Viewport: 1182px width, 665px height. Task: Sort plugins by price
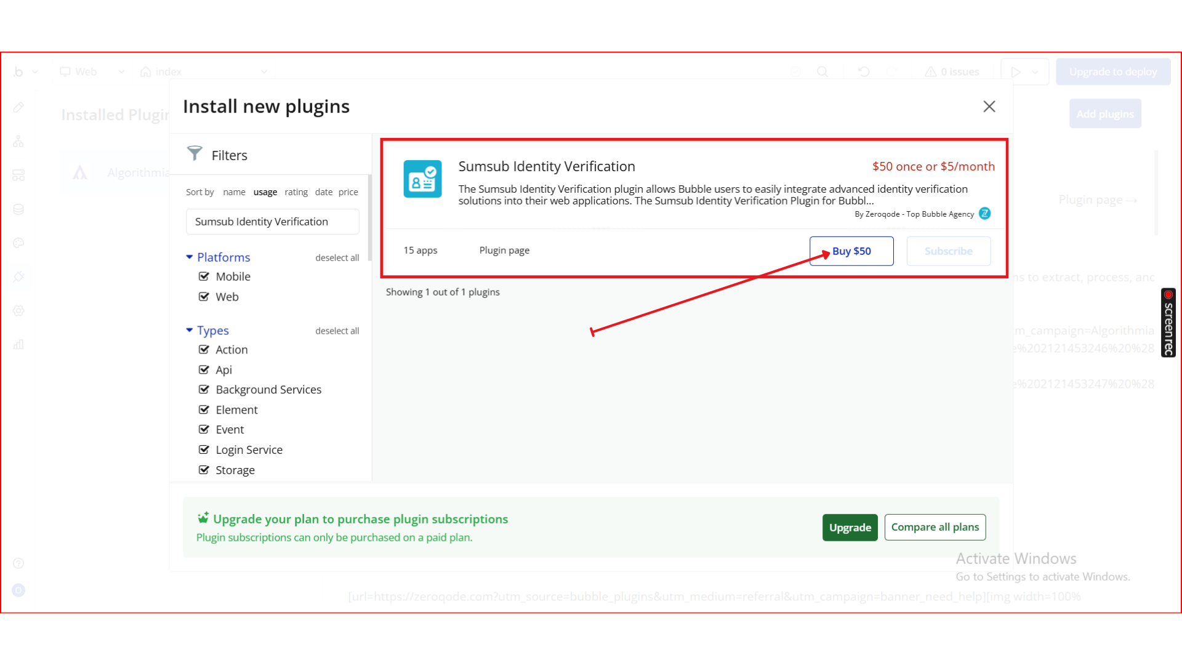tap(348, 192)
